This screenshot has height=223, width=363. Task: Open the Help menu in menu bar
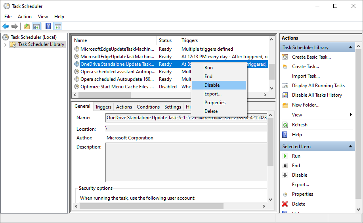click(x=59, y=17)
